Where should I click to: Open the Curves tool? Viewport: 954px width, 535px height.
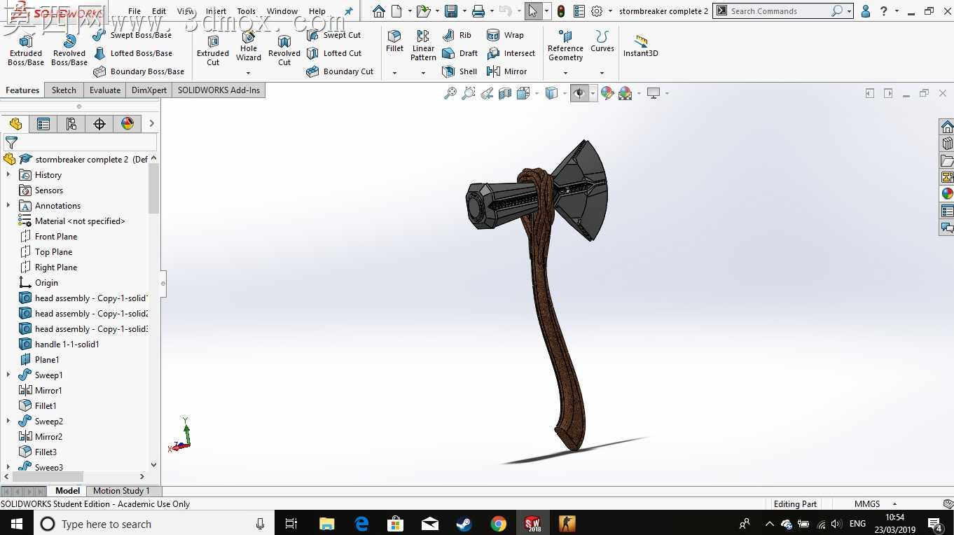(602, 41)
